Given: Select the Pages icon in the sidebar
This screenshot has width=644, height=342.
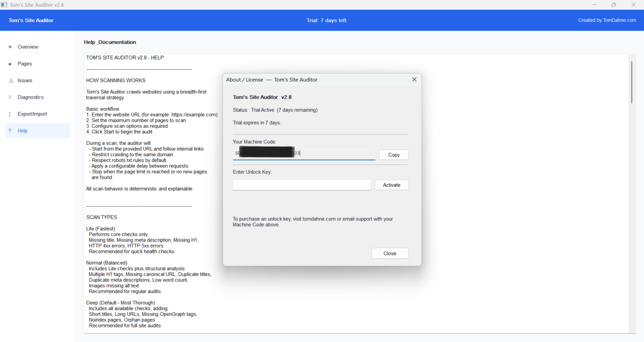Looking at the screenshot, I should point(10,63).
